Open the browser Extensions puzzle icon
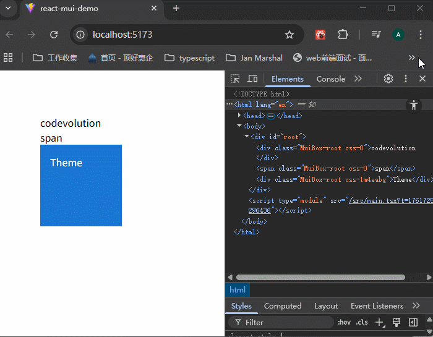 [x=343, y=35]
